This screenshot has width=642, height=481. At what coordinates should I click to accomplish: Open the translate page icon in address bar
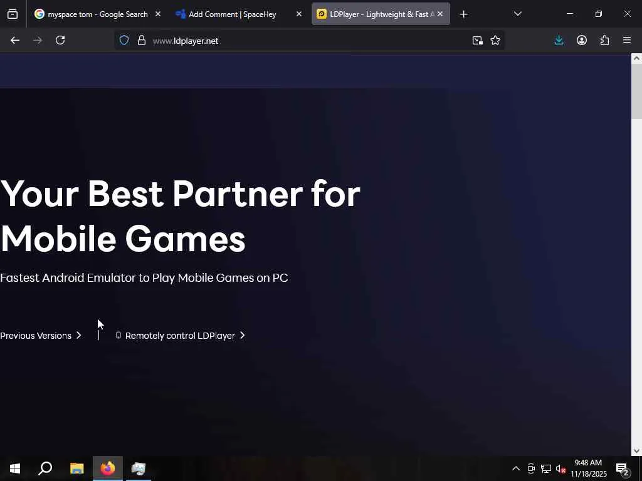coord(477,41)
